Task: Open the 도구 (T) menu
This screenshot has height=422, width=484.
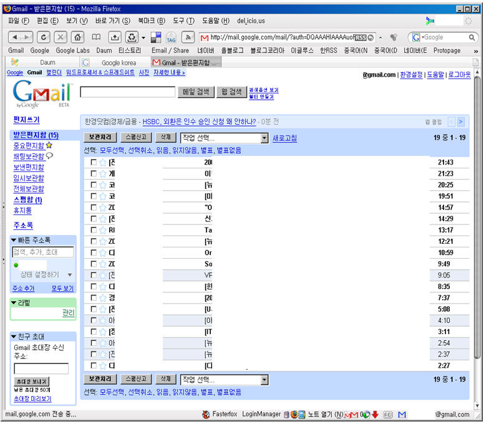Action: pyautogui.click(x=183, y=21)
